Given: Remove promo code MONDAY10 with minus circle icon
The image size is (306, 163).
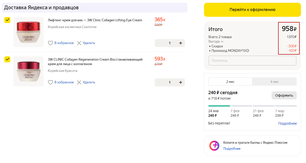Looking at the screenshot, I should click(x=247, y=51).
